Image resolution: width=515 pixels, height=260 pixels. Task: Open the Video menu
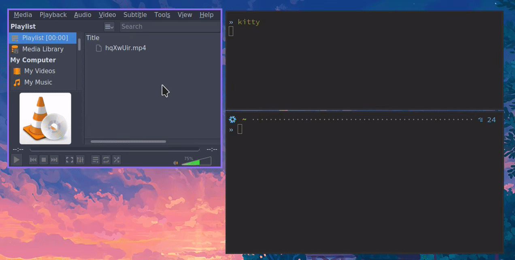click(x=107, y=15)
